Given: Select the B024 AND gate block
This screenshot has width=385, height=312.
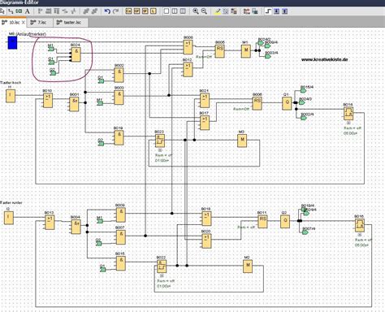Looking at the screenshot, I should click(x=76, y=54).
